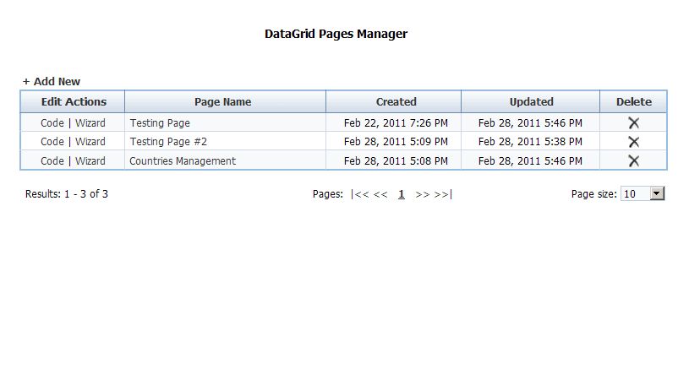This screenshot has width=689, height=380.
Task: Expand the Page size dropdown
Action: coord(657,194)
